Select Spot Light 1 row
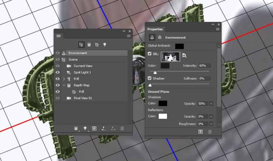273x161 pixels. pyautogui.click(x=94, y=72)
